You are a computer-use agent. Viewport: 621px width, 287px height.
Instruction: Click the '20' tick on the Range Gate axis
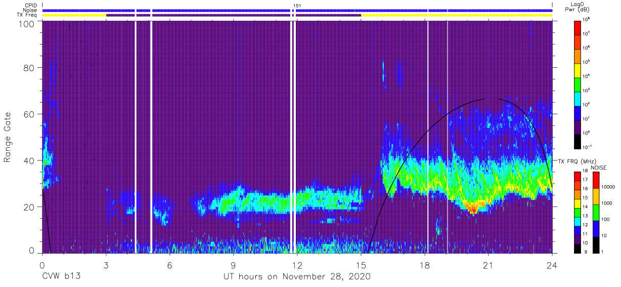pos(28,207)
